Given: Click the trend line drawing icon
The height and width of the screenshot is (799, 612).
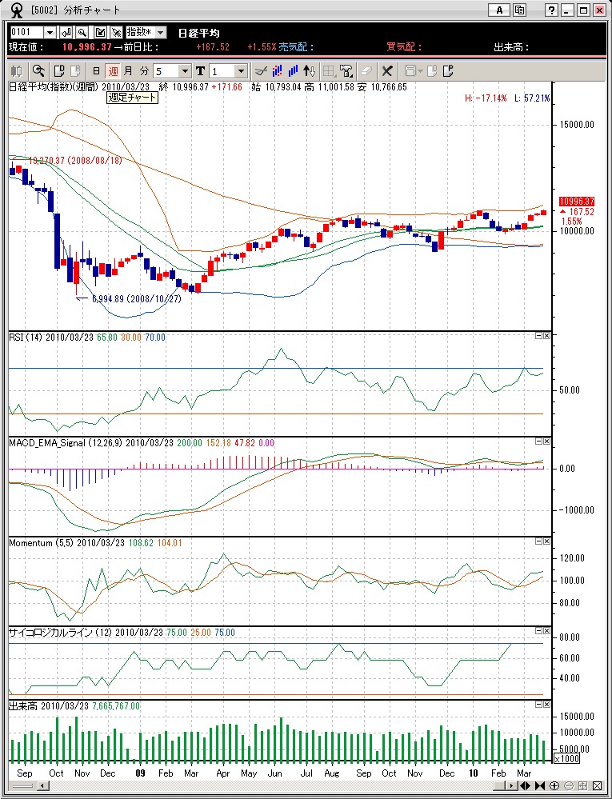Looking at the screenshot, I should pos(260,71).
